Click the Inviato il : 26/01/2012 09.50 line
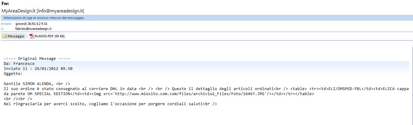Image resolution: width=413 pixels, height=125 pixels. pos(38,68)
